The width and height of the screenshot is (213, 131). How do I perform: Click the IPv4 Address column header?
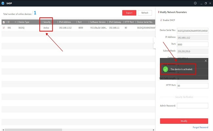[x=65, y=22]
